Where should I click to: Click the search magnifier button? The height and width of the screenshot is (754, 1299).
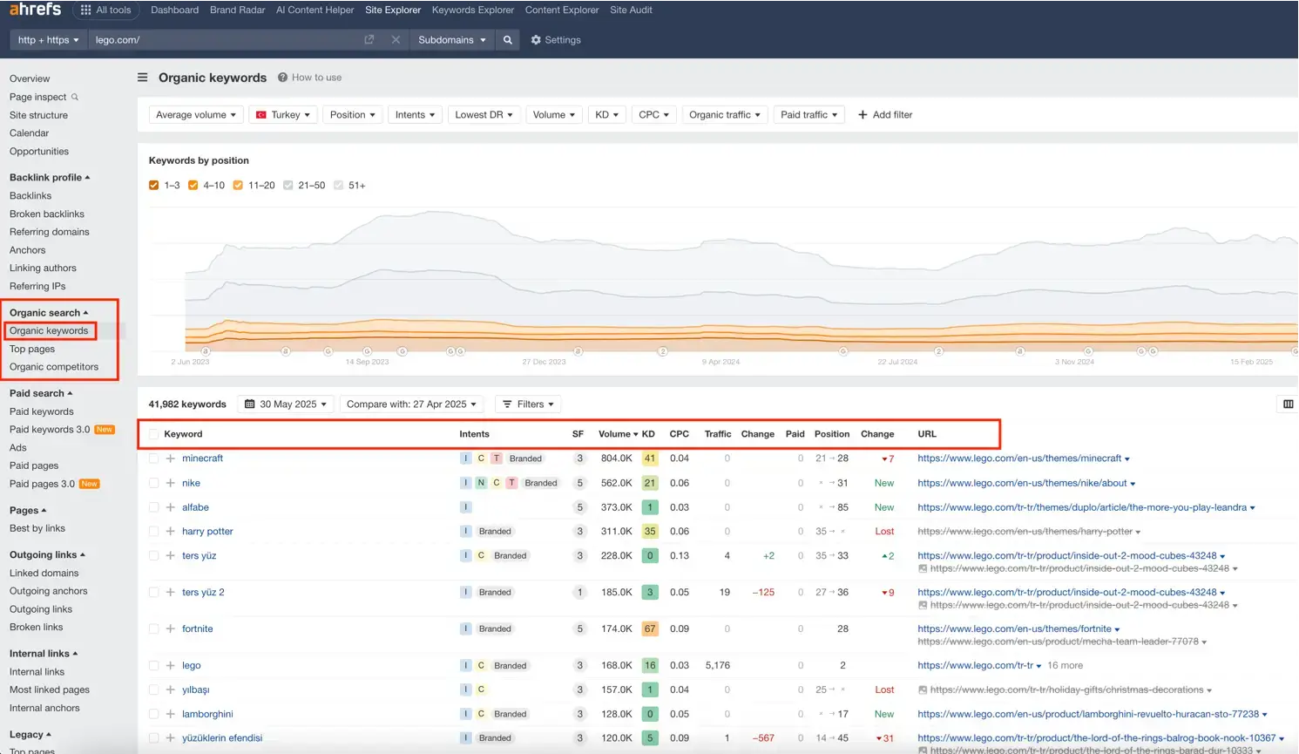tap(507, 40)
